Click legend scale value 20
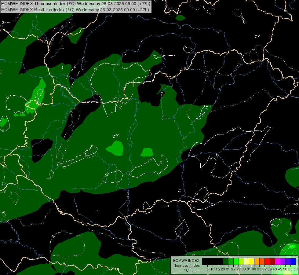Viewport: 299px width, 275px height. click(x=223, y=269)
